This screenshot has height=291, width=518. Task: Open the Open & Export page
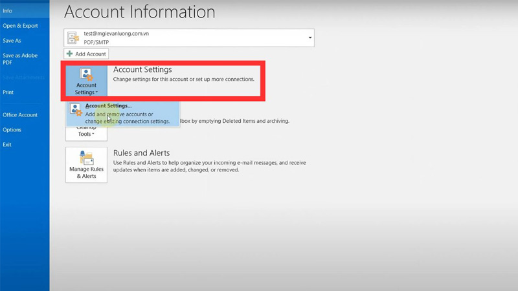pos(20,26)
